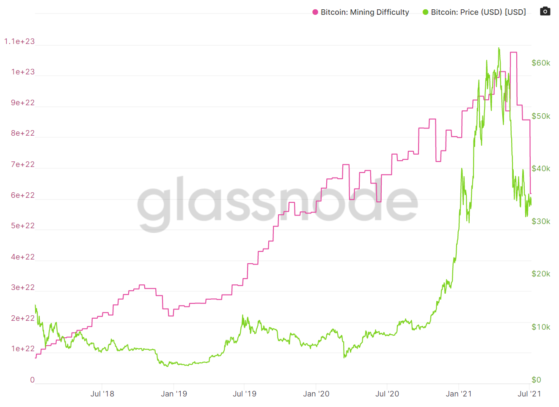Click the Jan '21 date tick label

pos(459,394)
